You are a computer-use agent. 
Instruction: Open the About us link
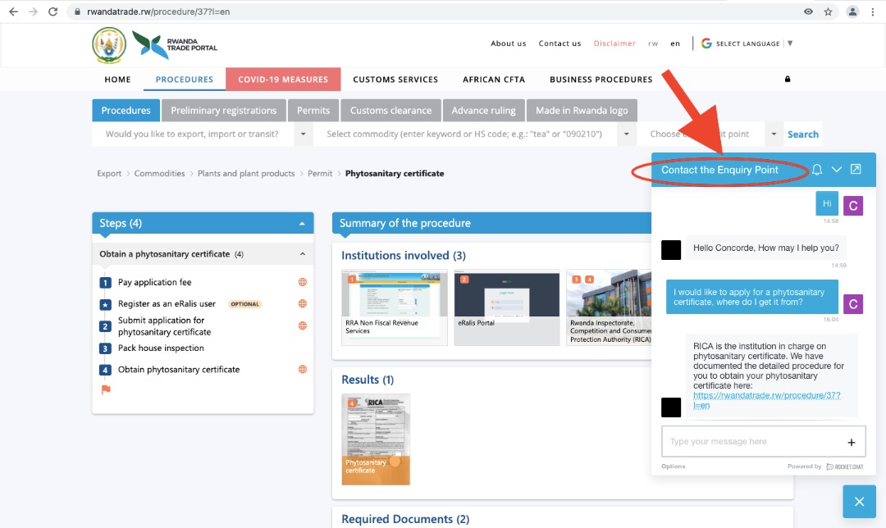508,43
